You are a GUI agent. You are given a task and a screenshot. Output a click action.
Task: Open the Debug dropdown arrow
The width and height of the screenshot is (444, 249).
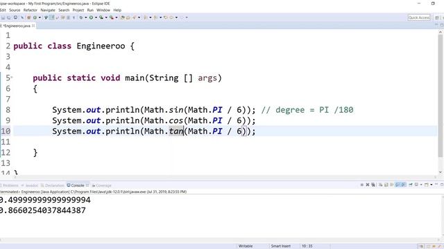point(86,17)
